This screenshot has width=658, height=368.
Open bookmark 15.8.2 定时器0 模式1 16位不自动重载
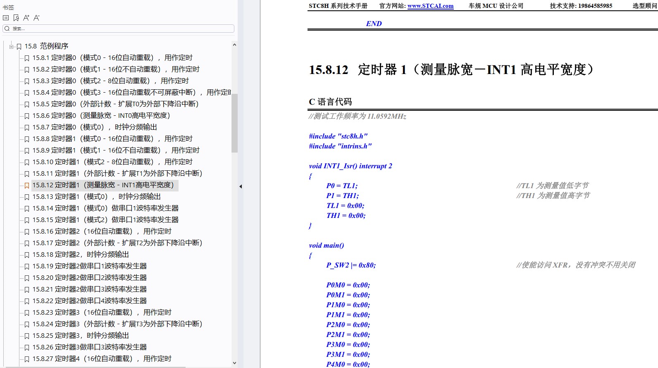click(116, 69)
